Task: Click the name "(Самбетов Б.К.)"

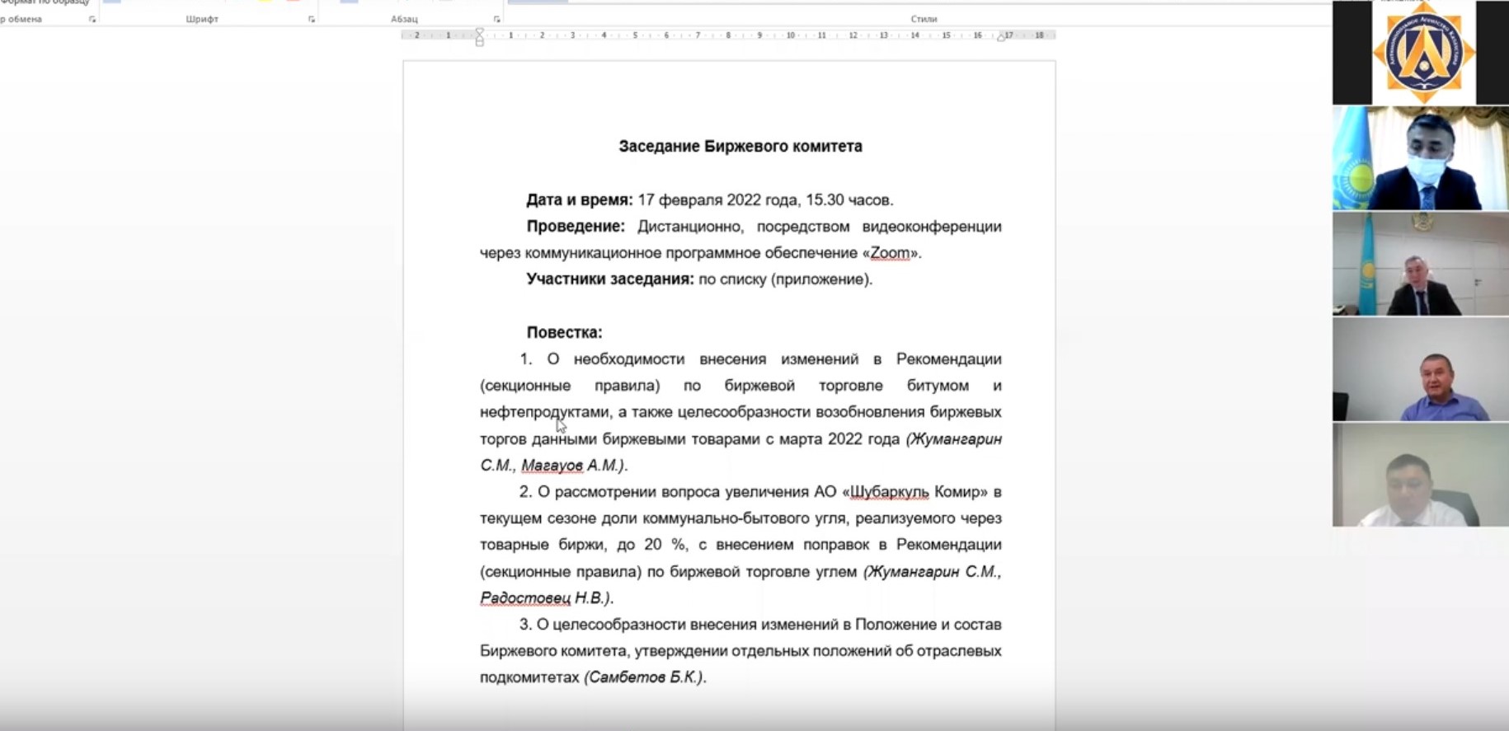Action: pos(643,677)
